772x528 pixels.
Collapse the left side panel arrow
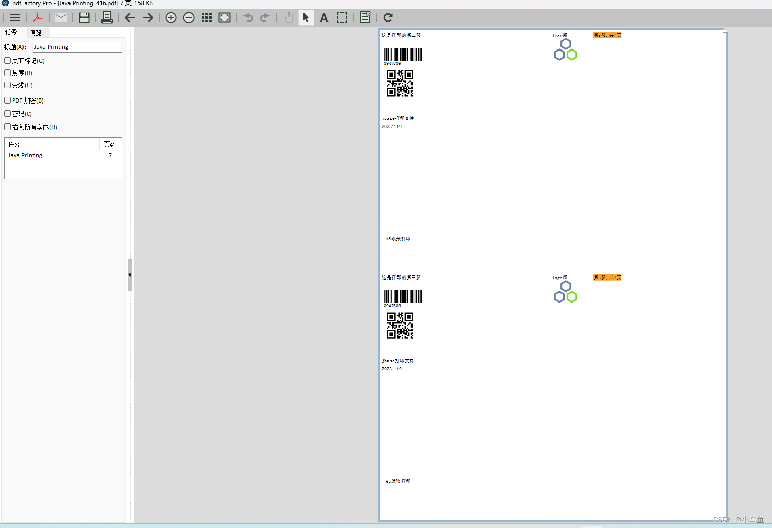130,275
